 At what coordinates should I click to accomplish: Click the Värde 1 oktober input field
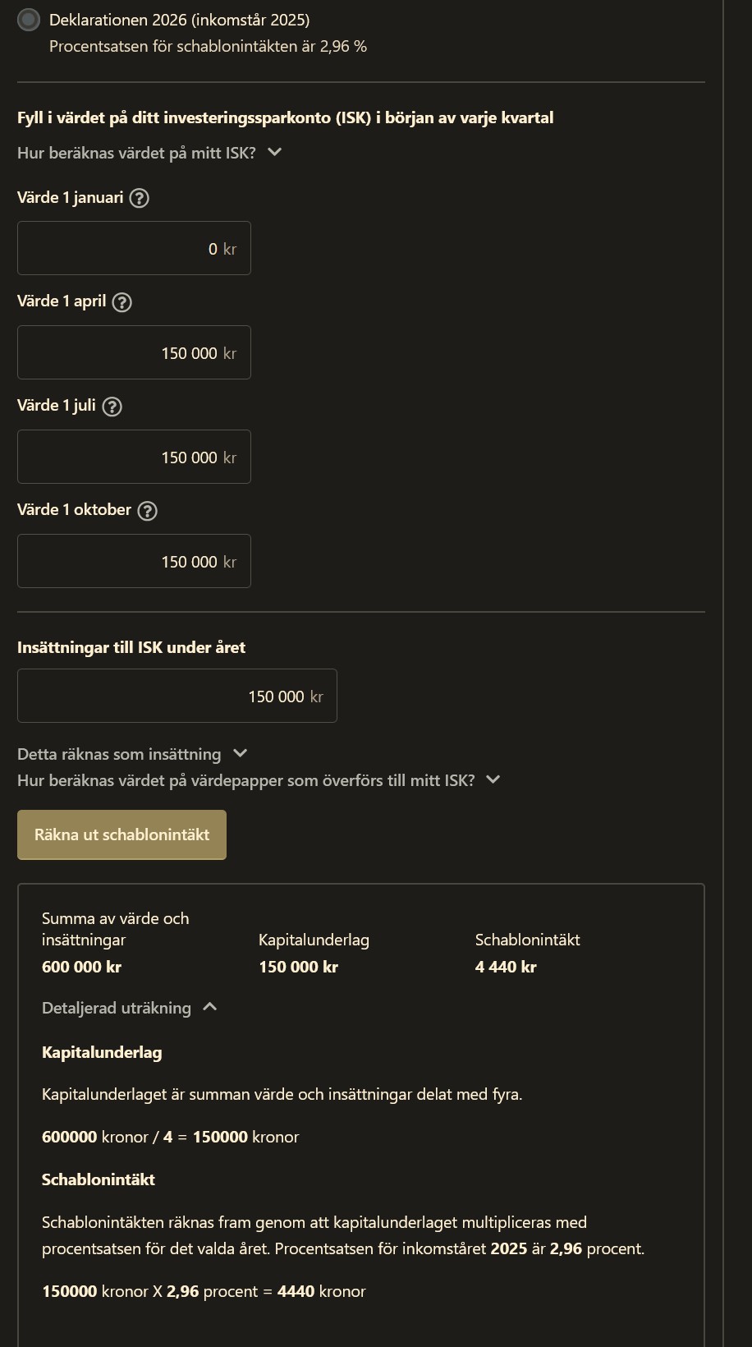(134, 561)
